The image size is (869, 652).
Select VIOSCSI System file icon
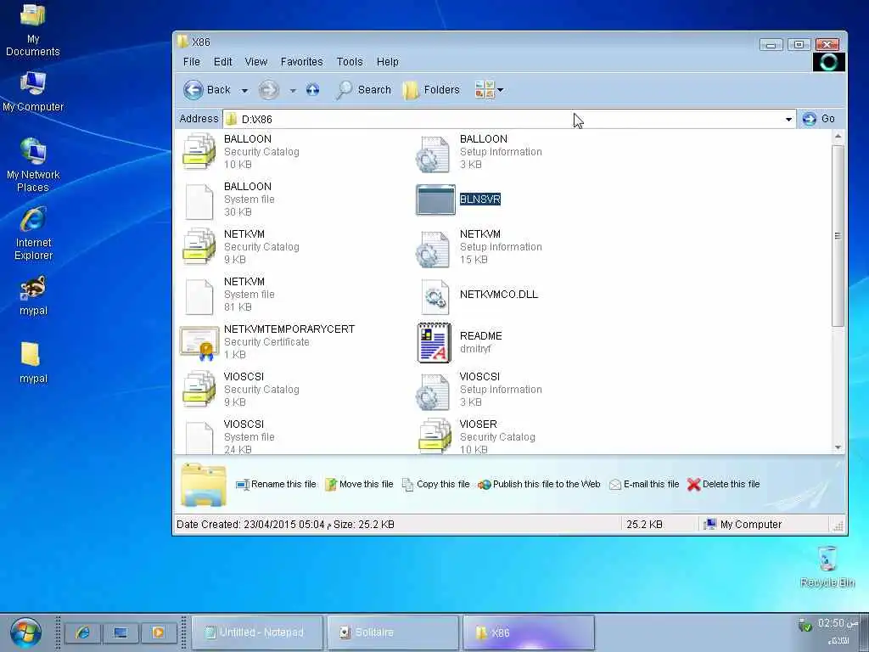199,438
